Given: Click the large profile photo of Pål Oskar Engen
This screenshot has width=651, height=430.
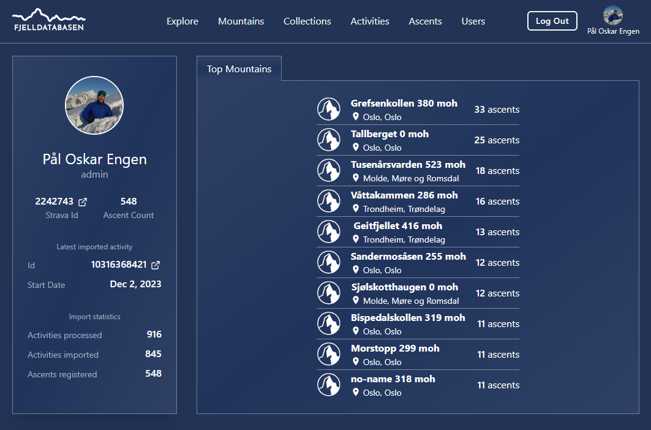Looking at the screenshot, I should pos(94,105).
